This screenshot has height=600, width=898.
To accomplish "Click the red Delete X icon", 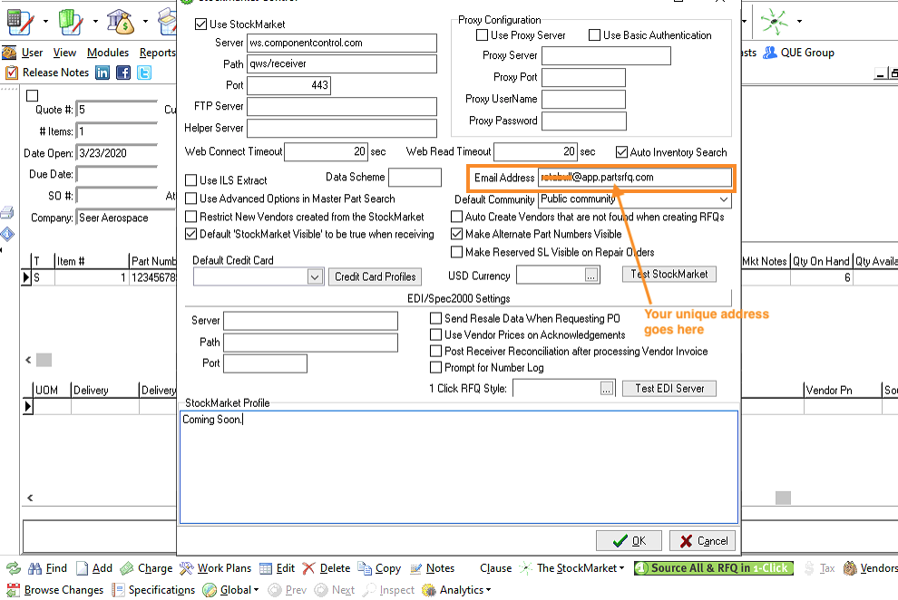I will 308,568.
